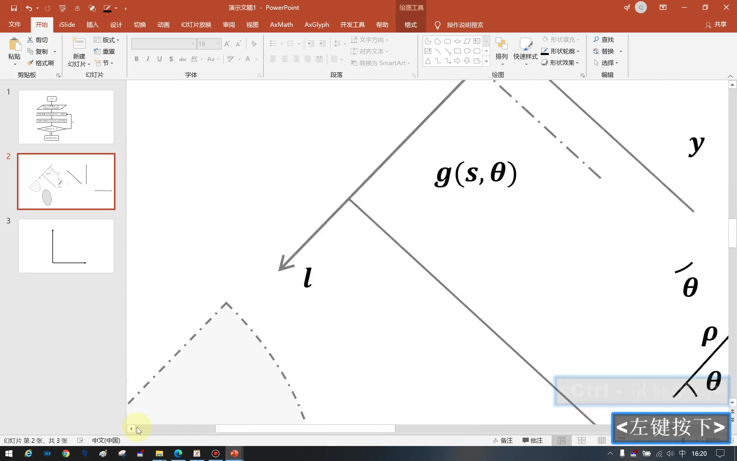Image resolution: width=737 pixels, height=461 pixels.
Task: Open 备注 notes pane
Action: 503,441
